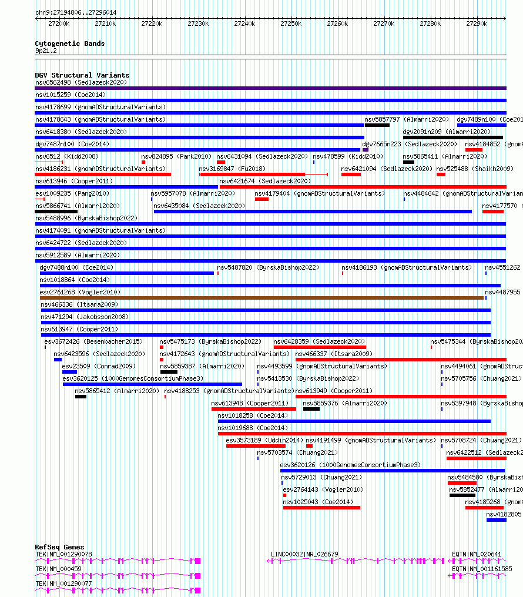This screenshot has width=523, height=597.
Task: Click nsv5859387 (Almarri2020) label
Action: click(202, 366)
